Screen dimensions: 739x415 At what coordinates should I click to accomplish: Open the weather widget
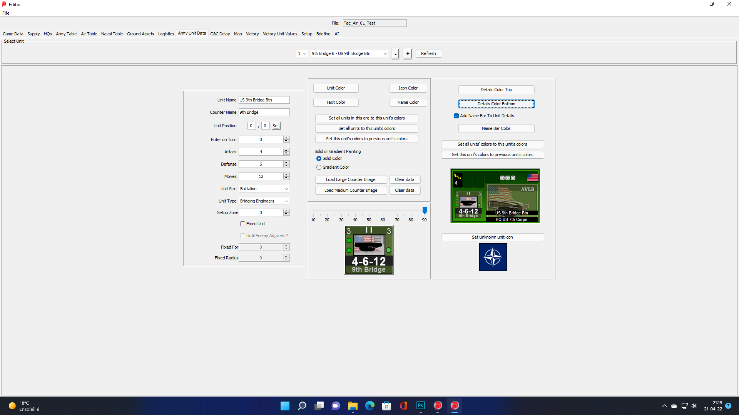pyautogui.click(x=24, y=406)
